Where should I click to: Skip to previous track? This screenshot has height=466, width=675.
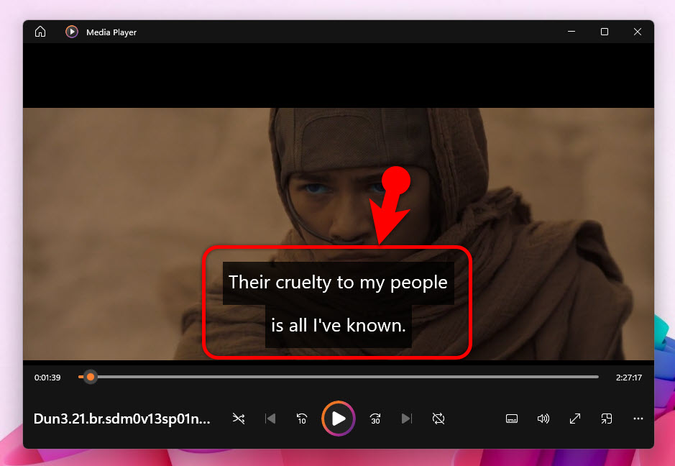270,419
